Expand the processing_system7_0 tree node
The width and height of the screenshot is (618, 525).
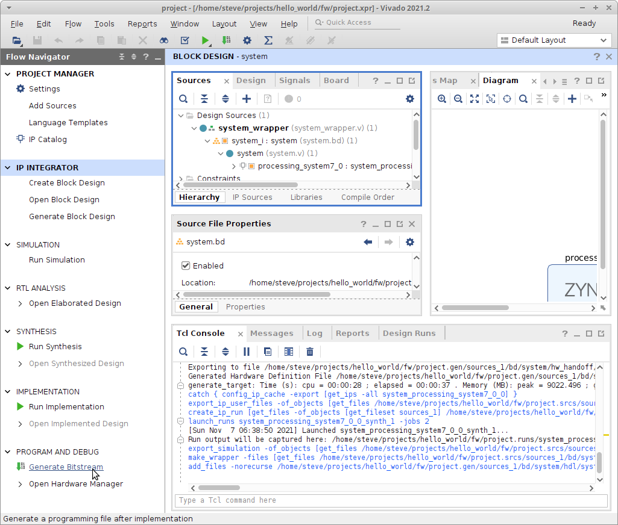point(234,166)
